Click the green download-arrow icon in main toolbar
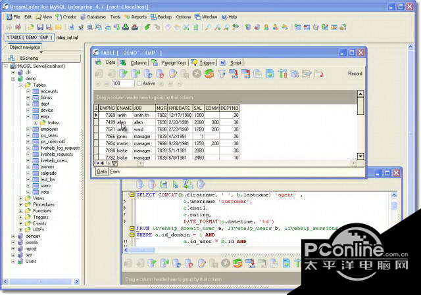Image resolution: width=421 pixels, height=295 pixels. [x=126, y=27]
